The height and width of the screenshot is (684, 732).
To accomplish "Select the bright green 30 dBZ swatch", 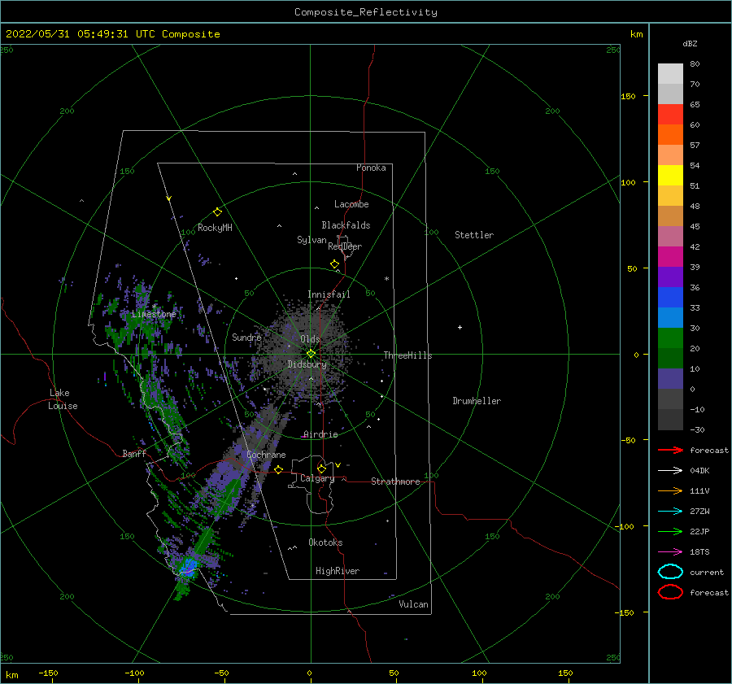I will 670,338.
